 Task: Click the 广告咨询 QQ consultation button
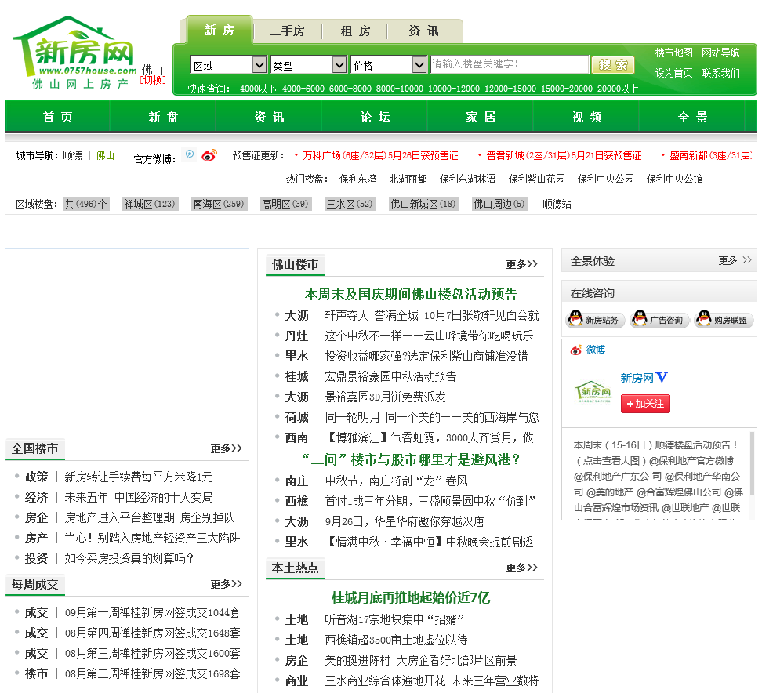click(659, 320)
